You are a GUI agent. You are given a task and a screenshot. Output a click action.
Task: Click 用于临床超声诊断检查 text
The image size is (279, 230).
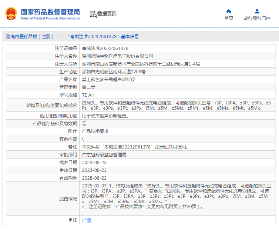pyautogui.click(x=105, y=116)
